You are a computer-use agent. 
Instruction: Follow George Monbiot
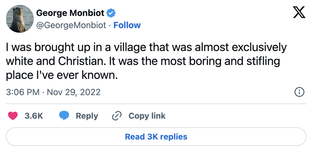pos(127,25)
